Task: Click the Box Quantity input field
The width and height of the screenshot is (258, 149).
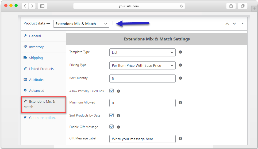Action: click(143, 78)
